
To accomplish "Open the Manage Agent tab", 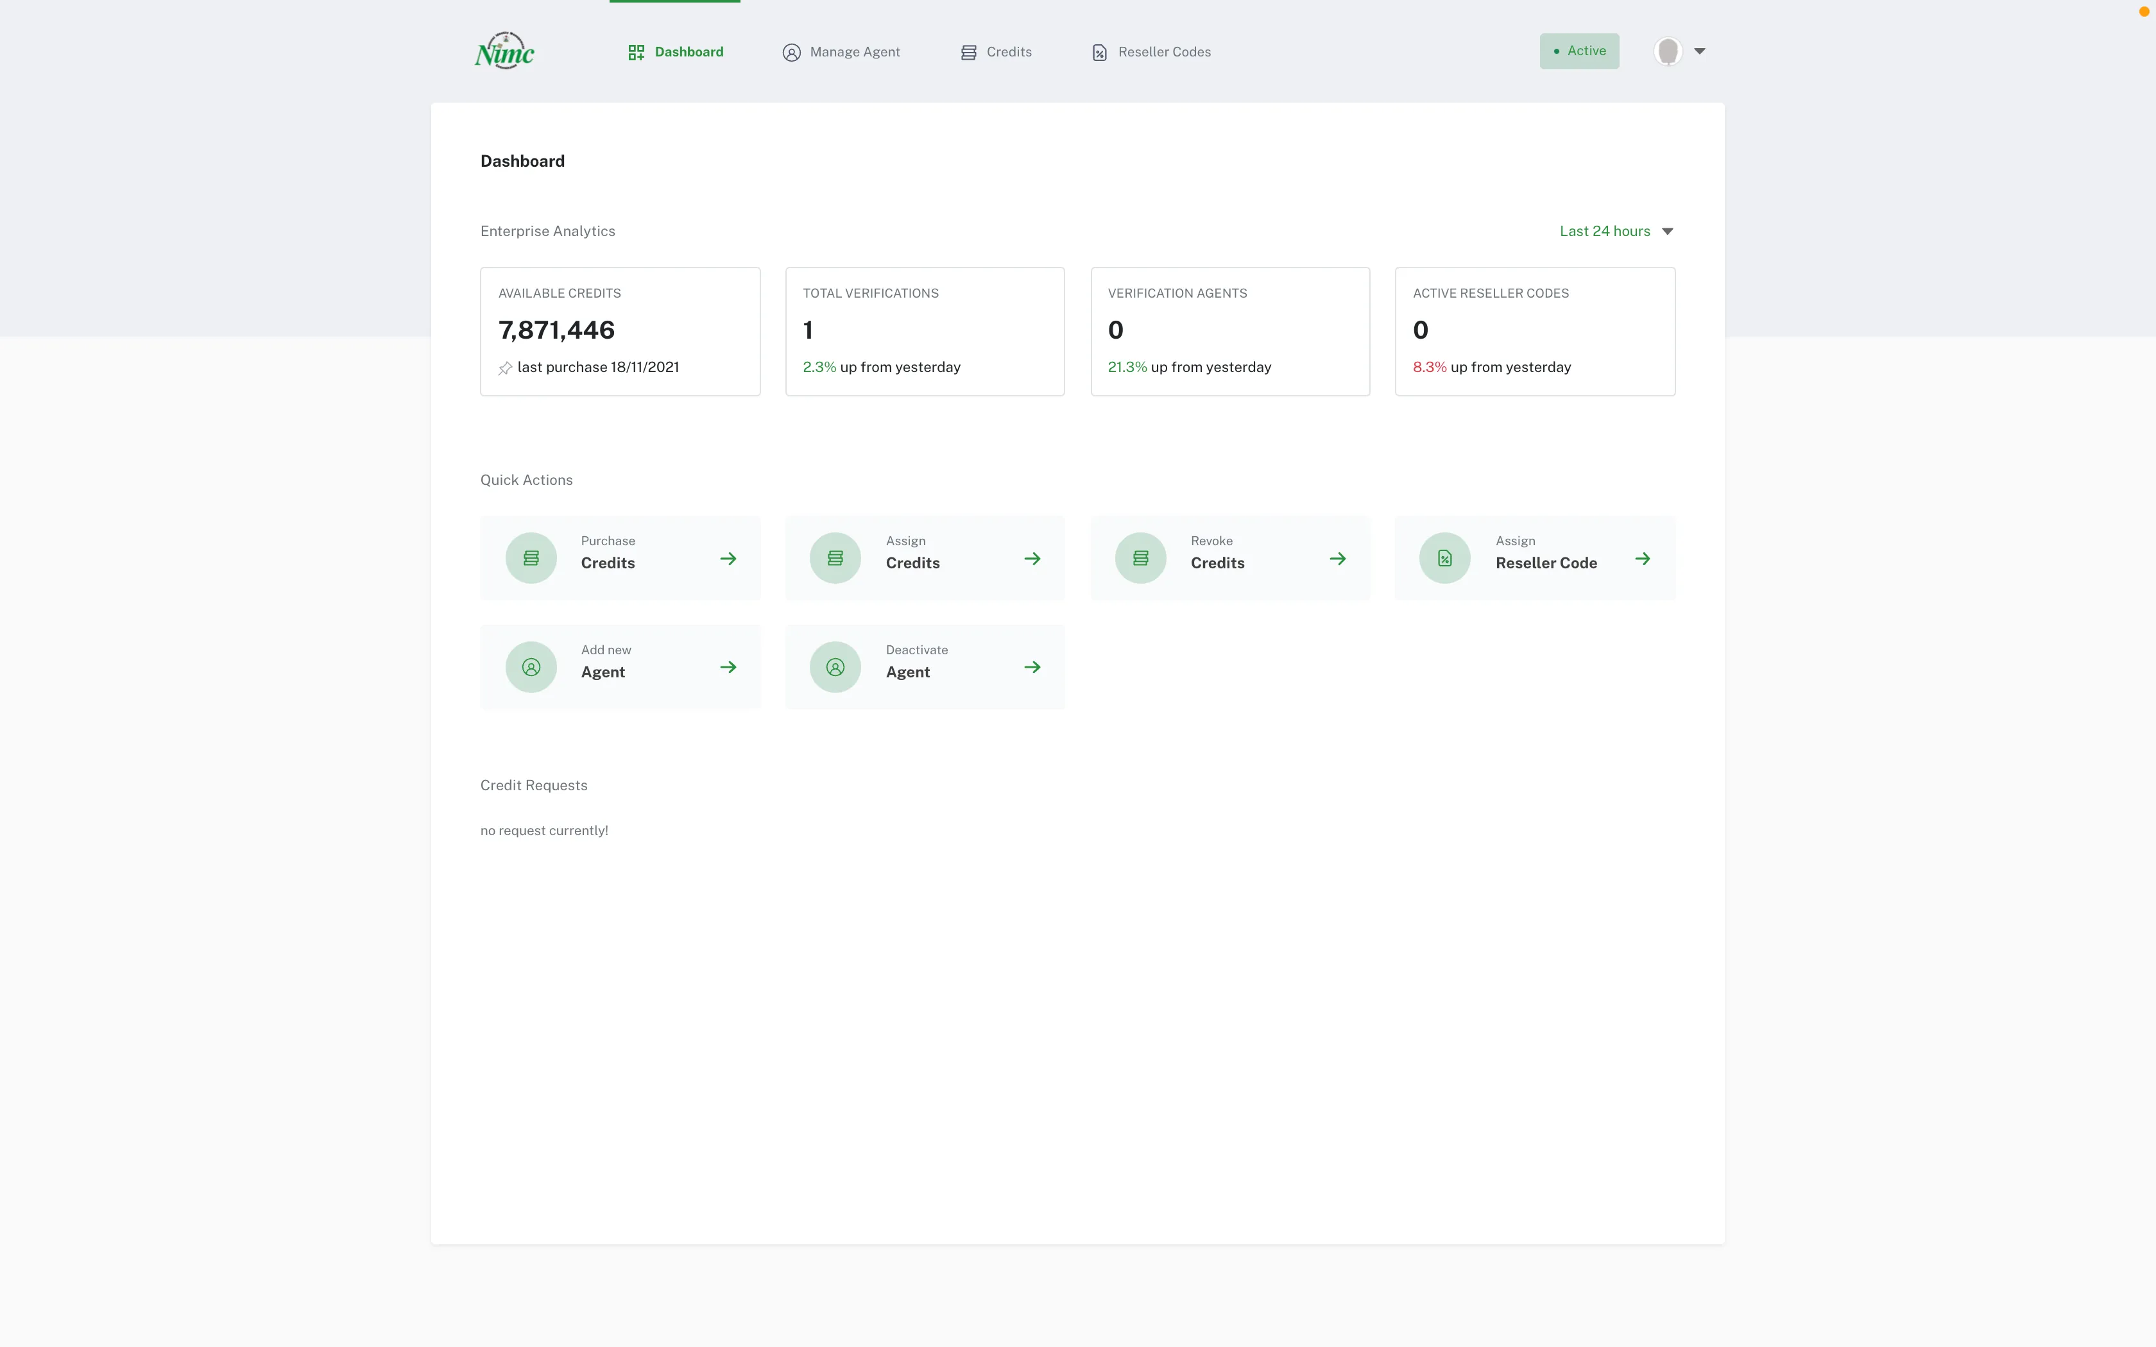I will [x=841, y=52].
